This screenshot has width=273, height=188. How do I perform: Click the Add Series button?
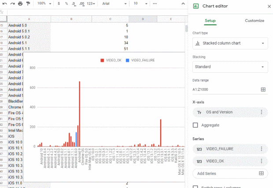coord(230,173)
